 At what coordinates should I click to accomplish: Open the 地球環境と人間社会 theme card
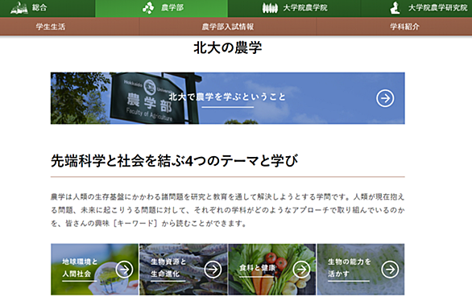click(x=94, y=270)
